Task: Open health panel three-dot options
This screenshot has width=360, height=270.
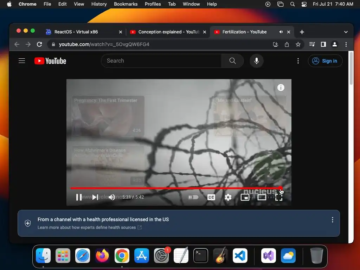Action: [x=333, y=220]
